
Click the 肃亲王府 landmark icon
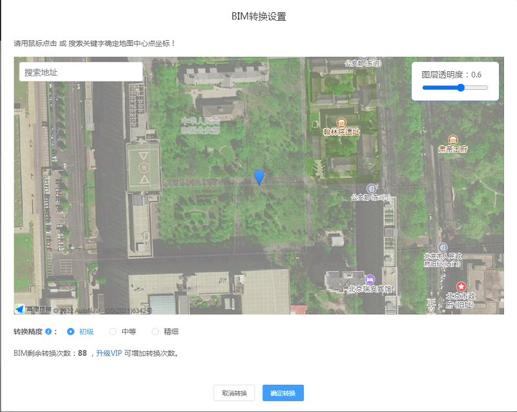click(x=453, y=140)
